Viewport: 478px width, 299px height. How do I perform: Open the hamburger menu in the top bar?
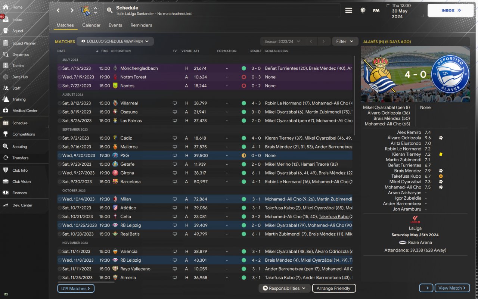(348, 10)
